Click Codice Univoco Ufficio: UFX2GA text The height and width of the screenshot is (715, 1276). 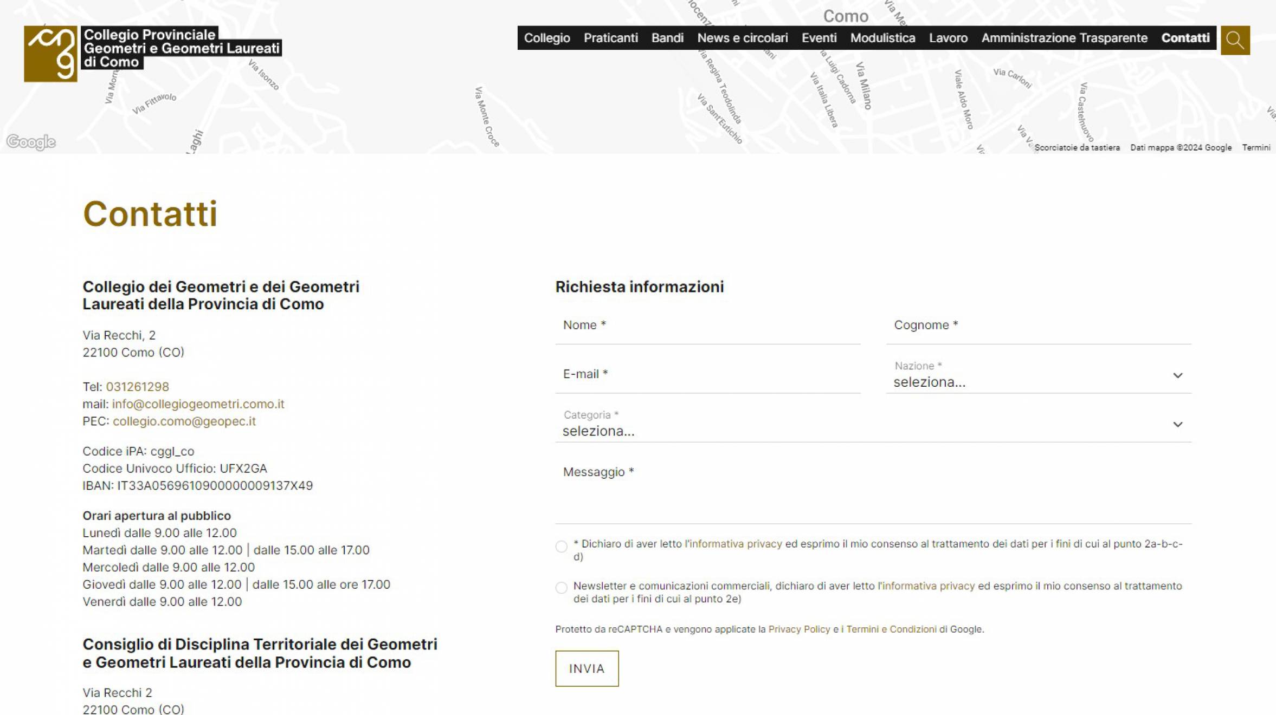click(x=175, y=469)
